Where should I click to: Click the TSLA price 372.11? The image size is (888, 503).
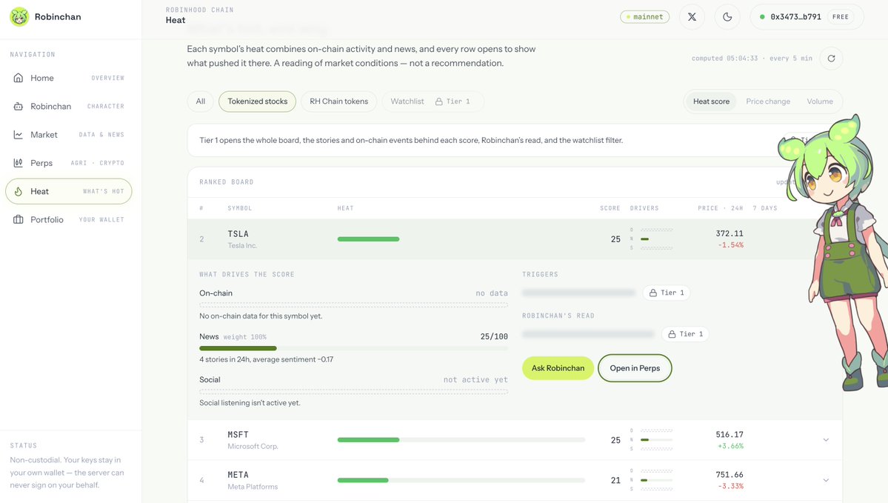coord(730,233)
